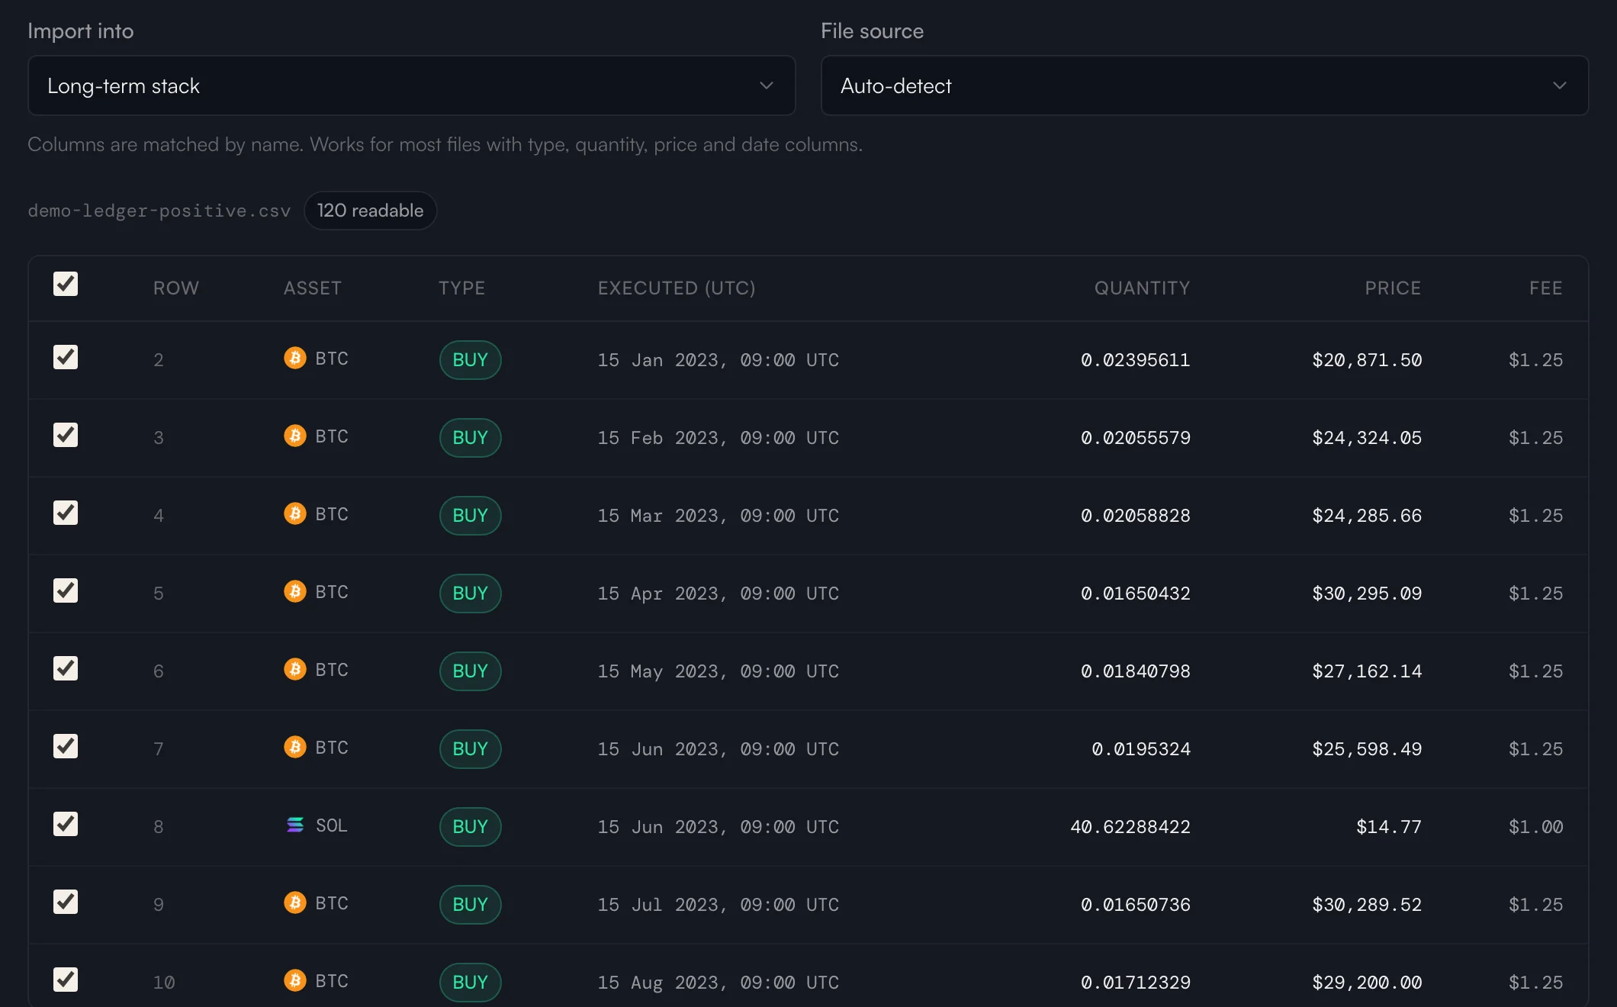This screenshot has width=1617, height=1007.
Task: Uncheck the row 6 checkbox
Action: click(66, 668)
